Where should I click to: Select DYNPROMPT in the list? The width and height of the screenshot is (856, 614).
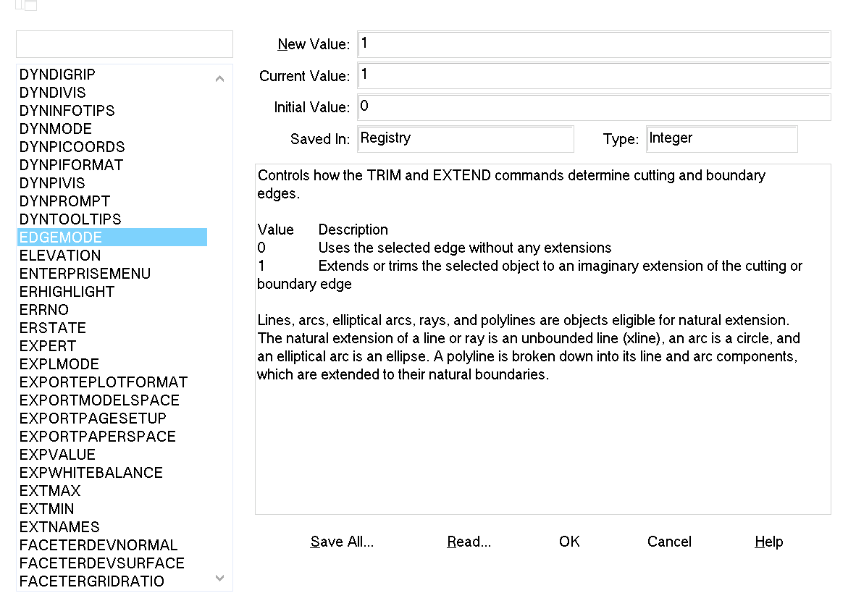click(x=64, y=201)
